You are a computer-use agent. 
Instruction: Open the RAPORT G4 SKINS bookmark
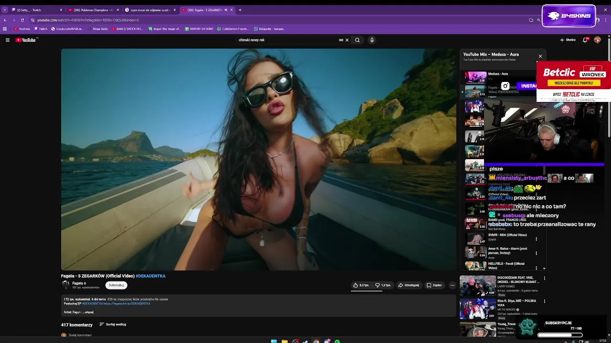pyautogui.click(x=200, y=29)
